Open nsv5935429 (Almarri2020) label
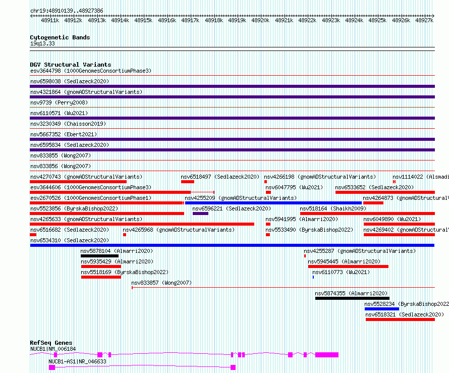This screenshot has height=373, width=449. 117,261
